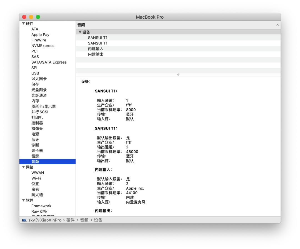Select Wi-Fi in network section
This screenshot has width=300, height=249.
[x=36, y=178]
